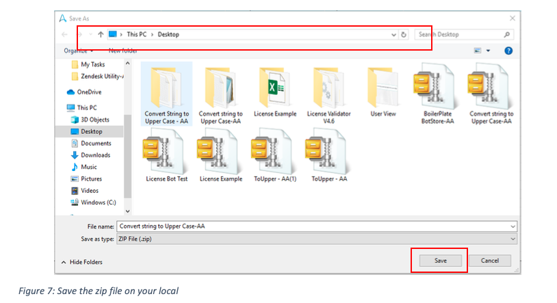The height and width of the screenshot is (303, 557).
Task: Select Documents in the navigation pane
Action: [x=91, y=143]
